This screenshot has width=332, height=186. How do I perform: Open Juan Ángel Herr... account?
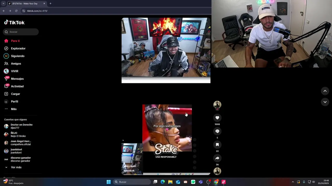(18, 143)
